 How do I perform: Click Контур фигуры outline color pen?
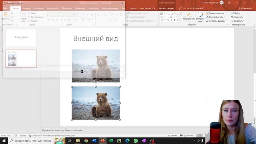(x=207, y=17)
